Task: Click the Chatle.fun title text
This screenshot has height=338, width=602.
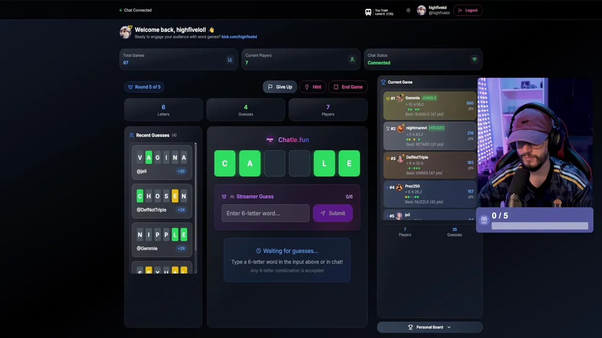Action: coord(293,139)
